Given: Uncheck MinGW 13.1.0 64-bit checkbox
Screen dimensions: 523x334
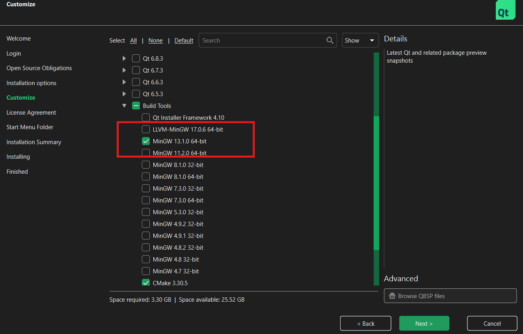Looking at the screenshot, I should pos(146,141).
